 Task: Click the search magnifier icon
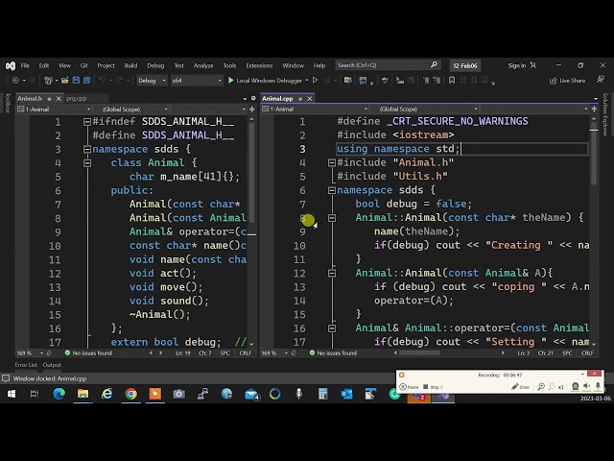click(434, 64)
